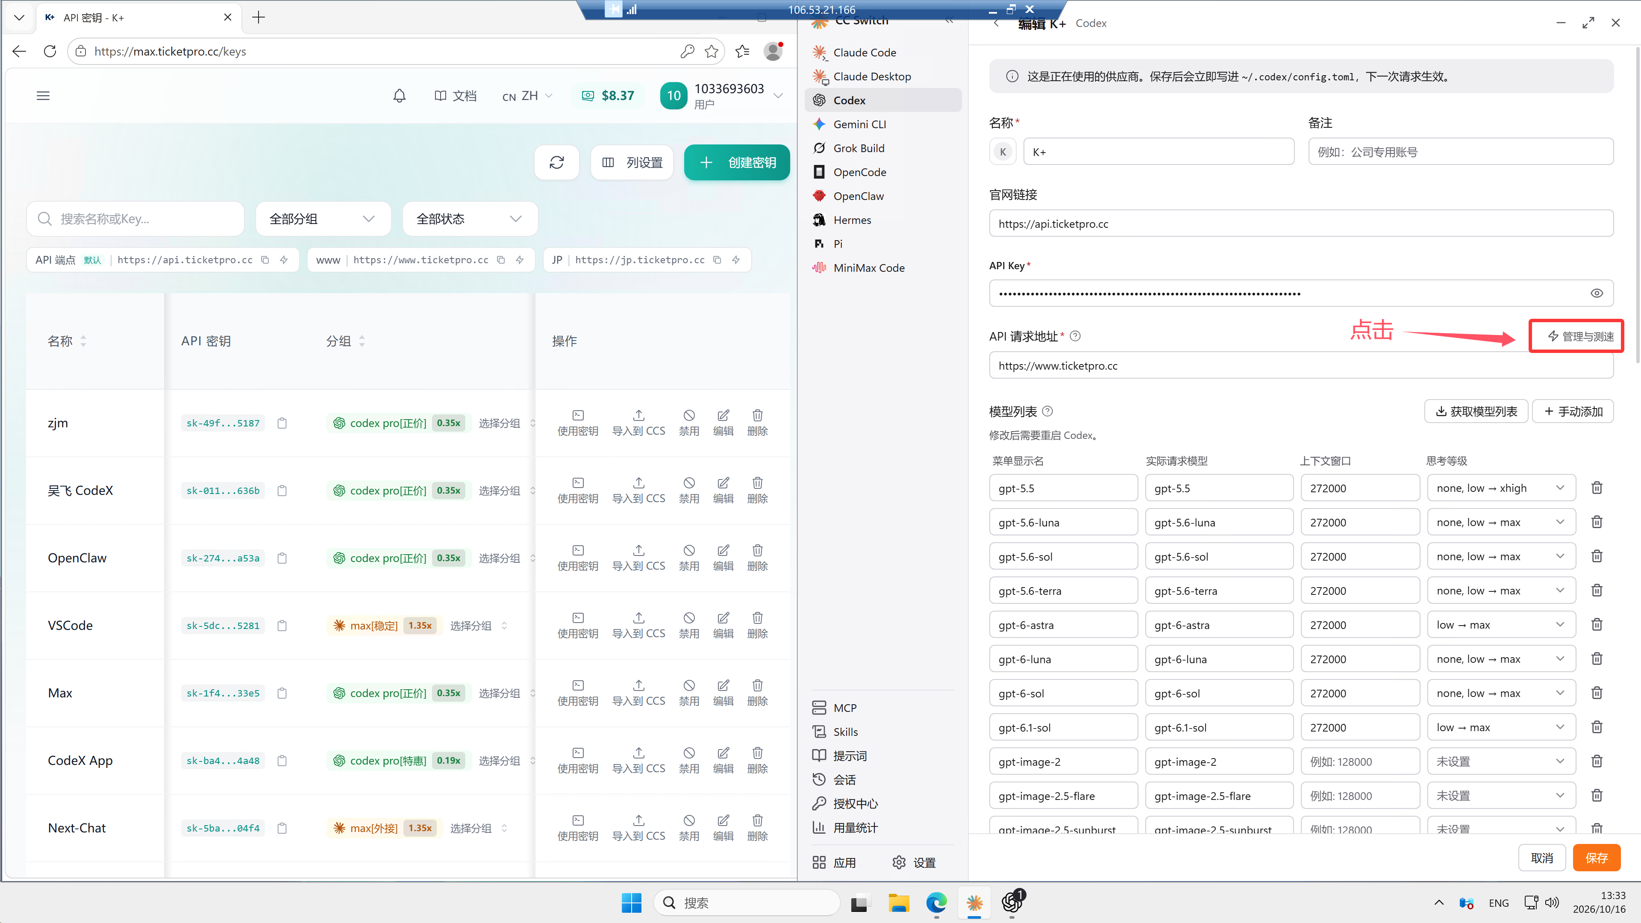Open language selector ZH dropdown
The image size is (1641, 923).
(527, 96)
